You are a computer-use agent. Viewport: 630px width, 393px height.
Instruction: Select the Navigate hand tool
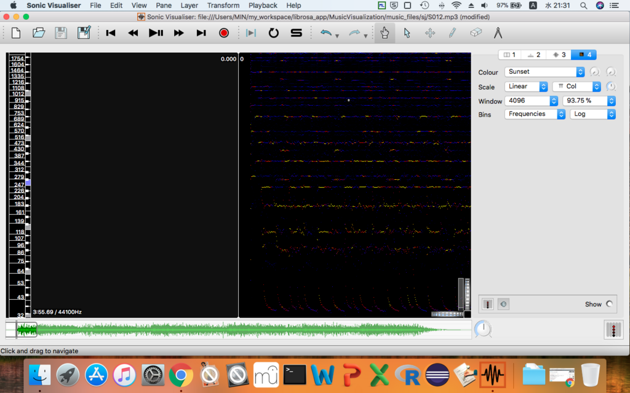[385, 33]
